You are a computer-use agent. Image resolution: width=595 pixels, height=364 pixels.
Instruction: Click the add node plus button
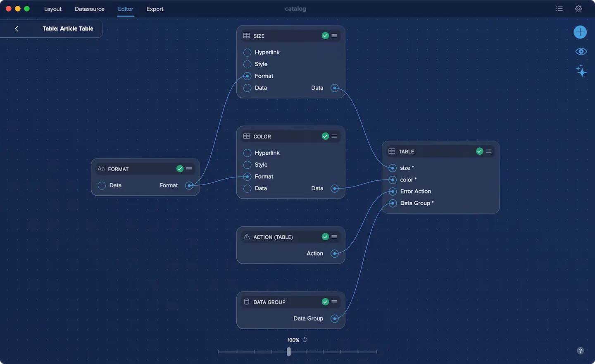[x=580, y=32]
